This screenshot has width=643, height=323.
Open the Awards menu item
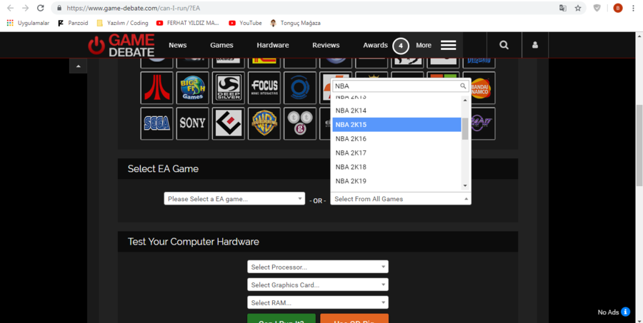click(x=375, y=45)
